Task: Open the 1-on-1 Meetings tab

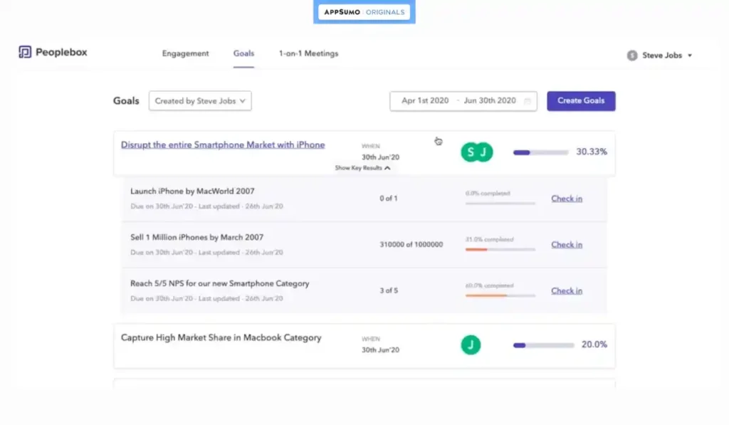Action: point(308,53)
